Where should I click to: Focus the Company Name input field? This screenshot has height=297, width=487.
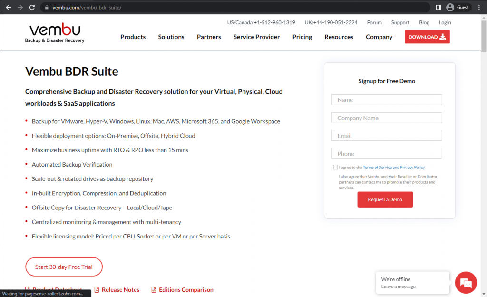(x=387, y=118)
